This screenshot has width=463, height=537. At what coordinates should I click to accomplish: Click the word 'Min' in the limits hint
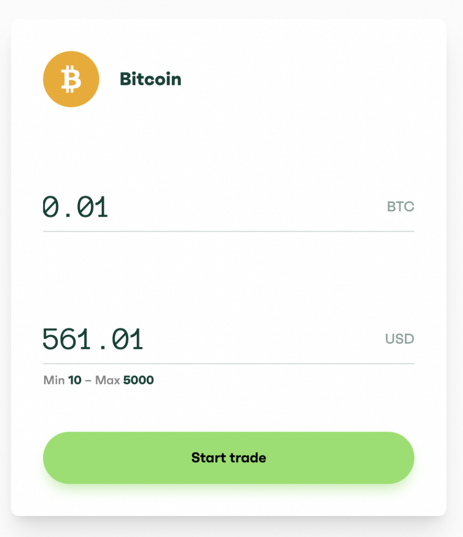pyautogui.click(x=54, y=380)
